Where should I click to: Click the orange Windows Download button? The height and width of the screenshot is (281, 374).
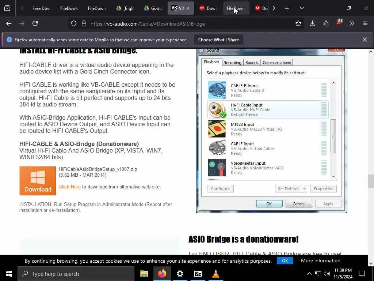pos(38,181)
